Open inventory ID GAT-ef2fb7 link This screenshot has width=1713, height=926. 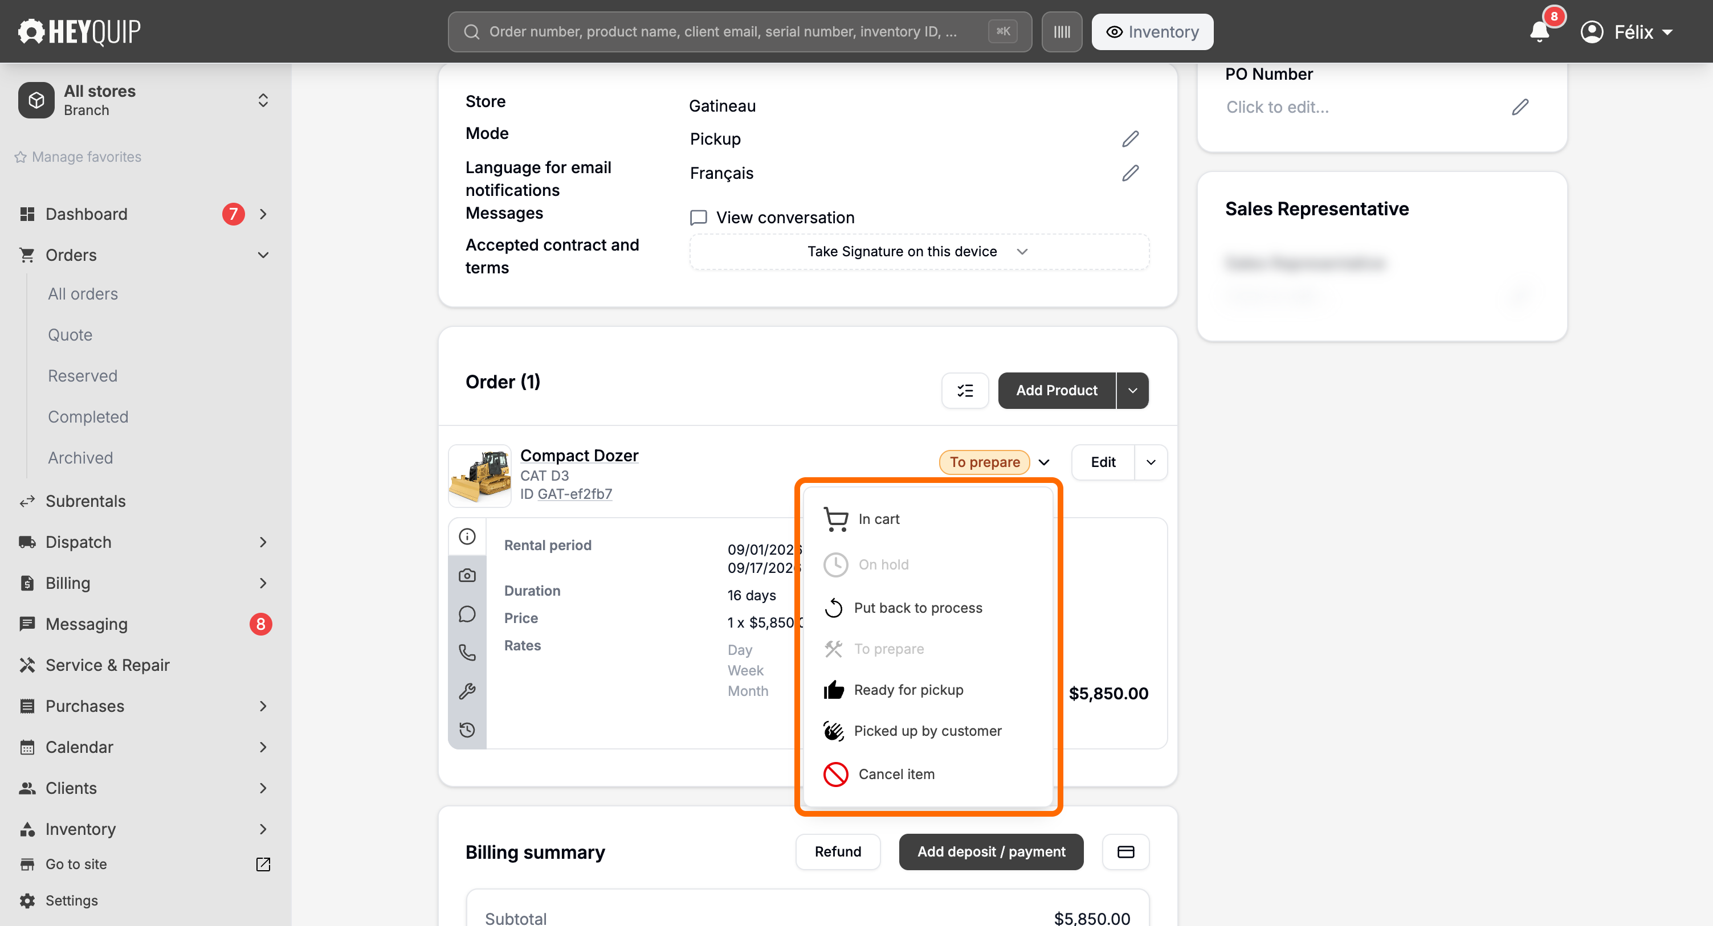574,494
